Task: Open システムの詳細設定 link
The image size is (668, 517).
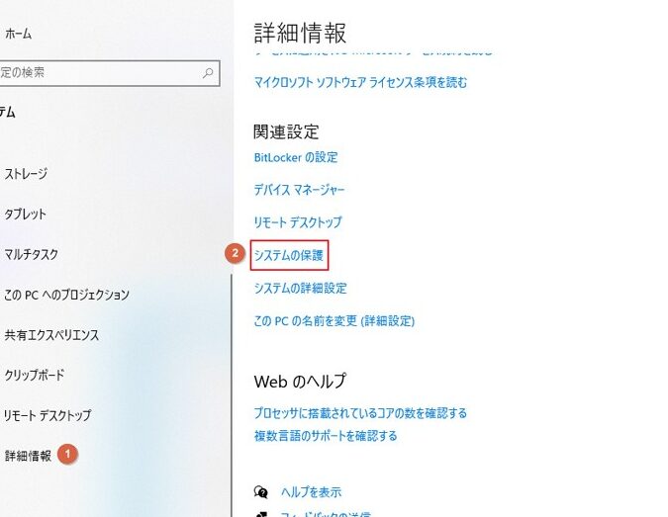Action: (x=300, y=288)
